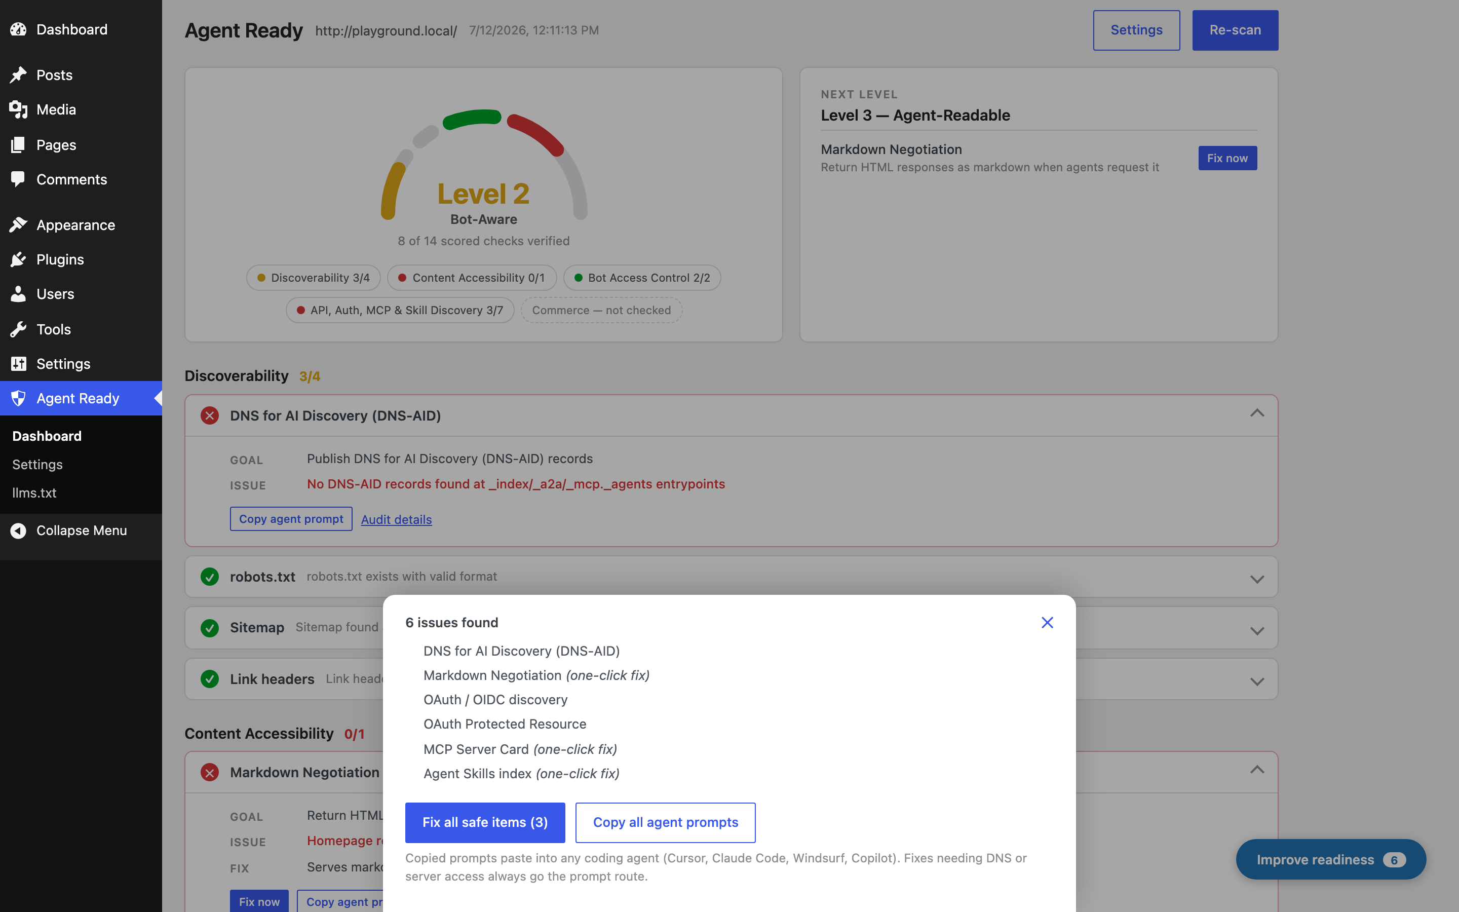
Task: Copy agent prompt for DNS-AID
Action: click(x=291, y=519)
